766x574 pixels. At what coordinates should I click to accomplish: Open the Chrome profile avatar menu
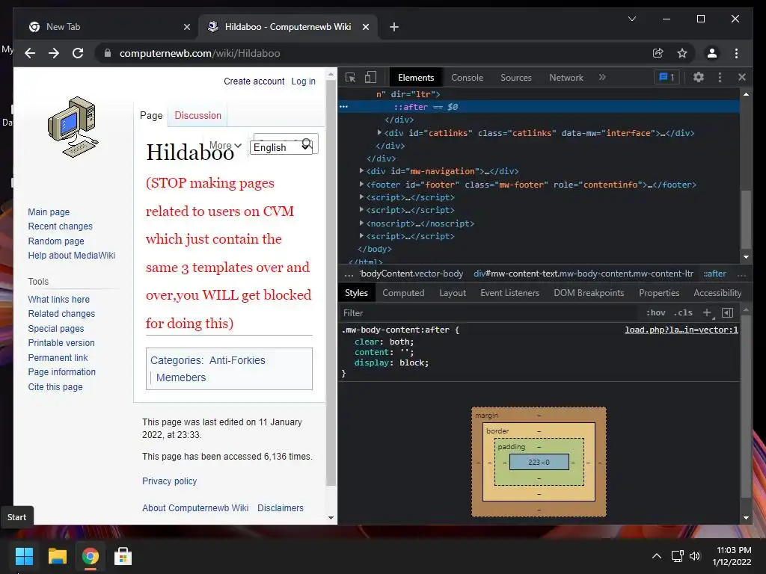(712, 53)
